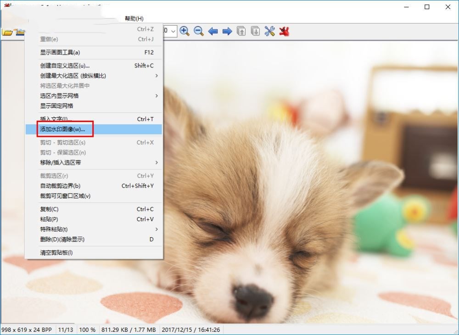Click file size 811.29 KB / 1.77 MB

click(x=129, y=330)
